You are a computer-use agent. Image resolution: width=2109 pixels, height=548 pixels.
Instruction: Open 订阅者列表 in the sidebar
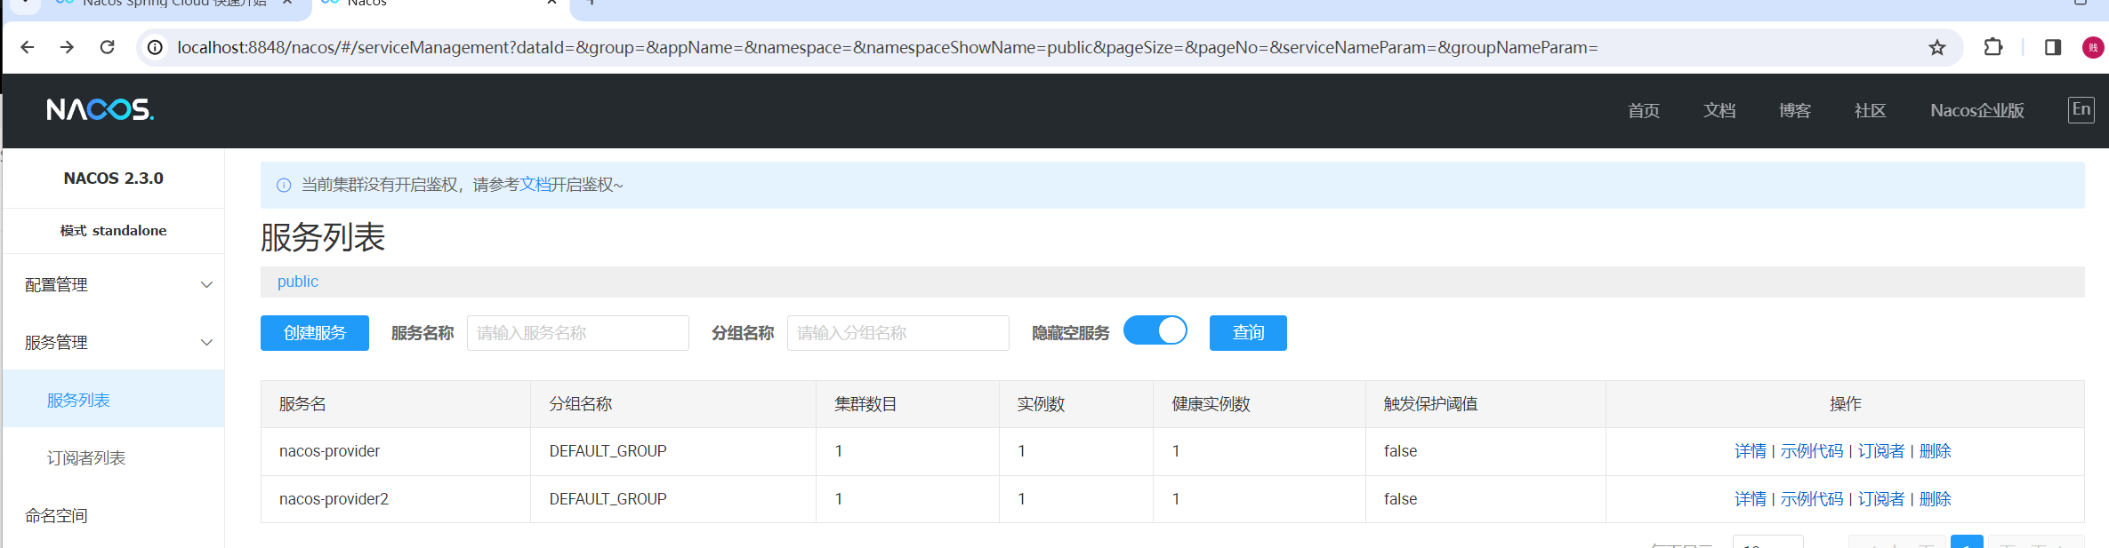114,457
